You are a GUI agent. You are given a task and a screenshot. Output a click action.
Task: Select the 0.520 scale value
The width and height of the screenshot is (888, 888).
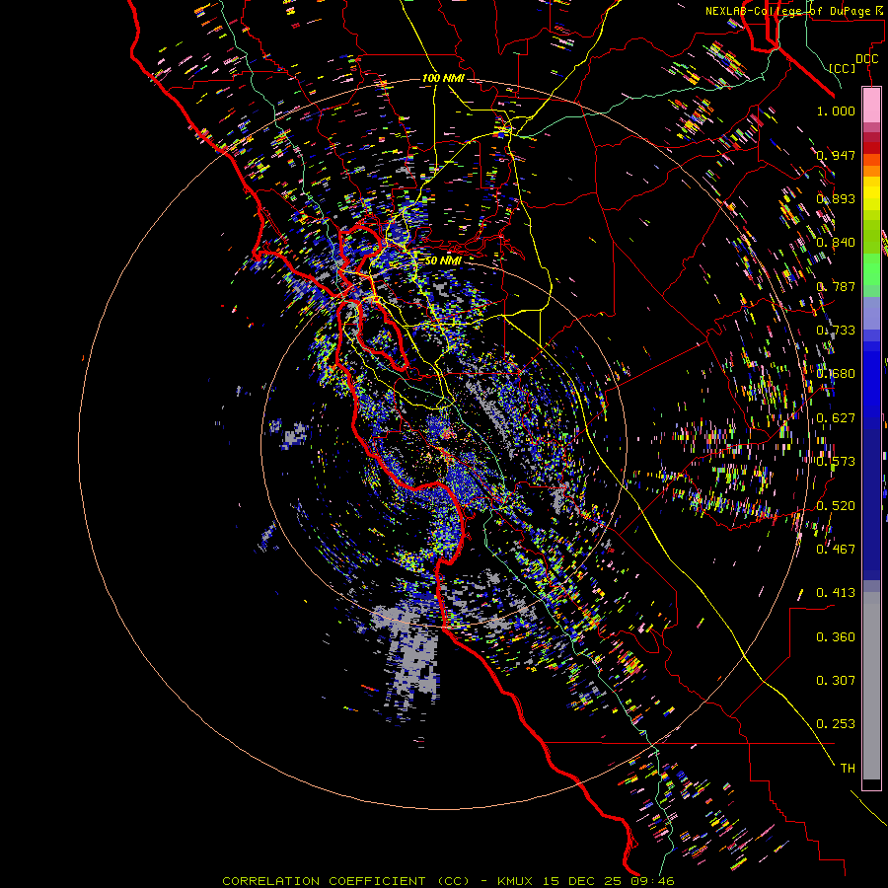836,506
